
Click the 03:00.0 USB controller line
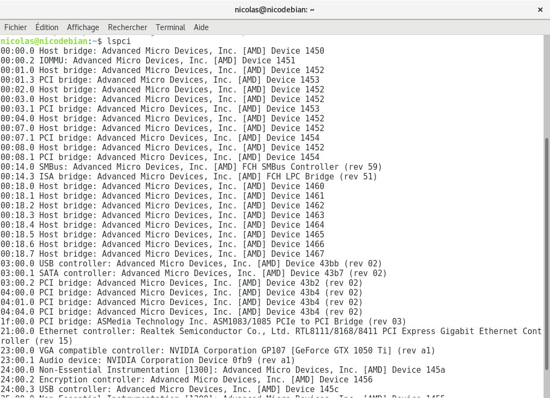click(191, 264)
